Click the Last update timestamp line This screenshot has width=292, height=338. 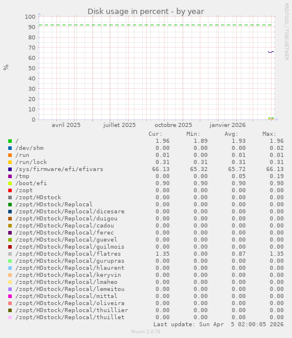[x=219, y=324]
